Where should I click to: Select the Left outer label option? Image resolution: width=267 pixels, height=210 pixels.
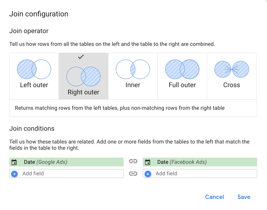[x=34, y=85]
